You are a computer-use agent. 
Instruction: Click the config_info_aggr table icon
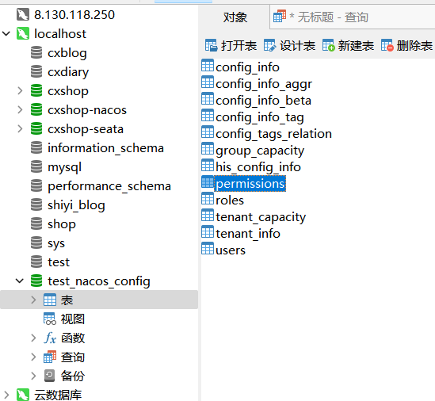[208, 82]
